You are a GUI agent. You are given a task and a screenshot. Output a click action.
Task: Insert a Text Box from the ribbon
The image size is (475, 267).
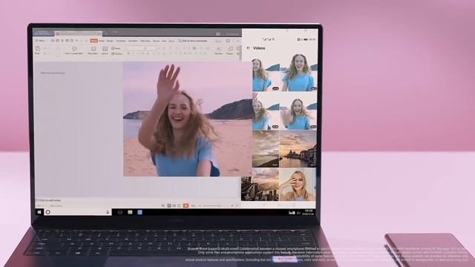[218, 50]
